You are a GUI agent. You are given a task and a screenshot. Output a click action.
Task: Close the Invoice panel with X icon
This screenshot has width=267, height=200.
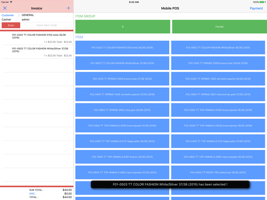tap(5, 8)
